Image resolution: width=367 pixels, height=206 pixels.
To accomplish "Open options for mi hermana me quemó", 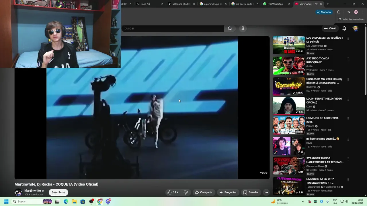I will pyautogui.click(x=348, y=139).
